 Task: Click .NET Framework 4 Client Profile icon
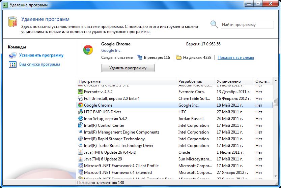pyautogui.click(x=81, y=166)
